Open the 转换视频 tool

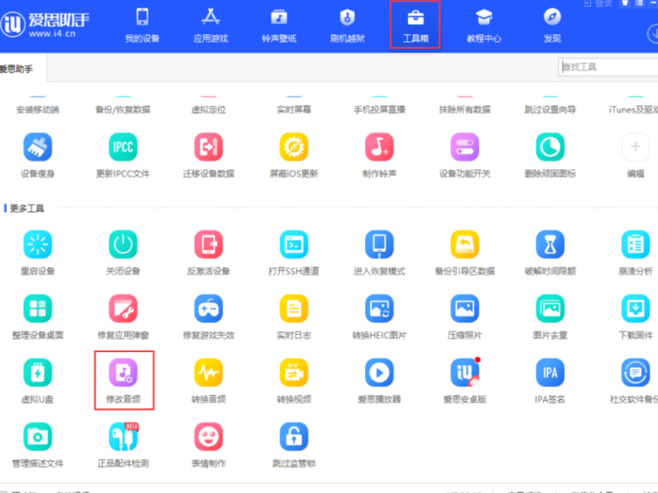click(x=294, y=373)
